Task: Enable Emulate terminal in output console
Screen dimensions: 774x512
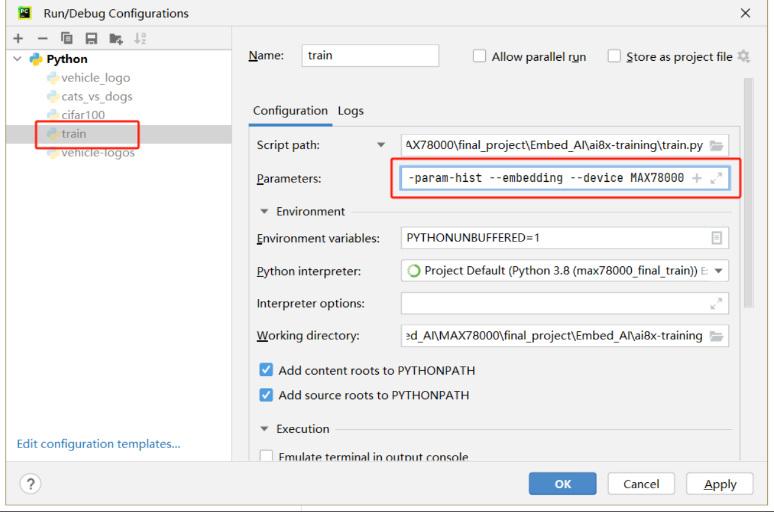Action: pyautogui.click(x=266, y=457)
